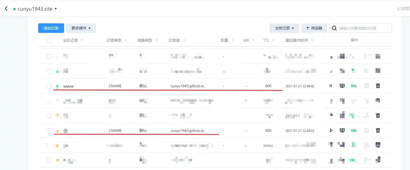Open remark note icon for www record
The height and width of the screenshot is (170, 410).
[x=367, y=86]
